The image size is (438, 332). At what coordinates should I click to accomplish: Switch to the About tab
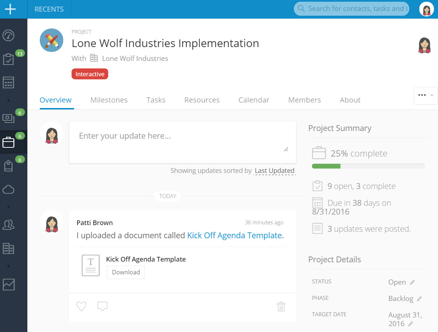click(350, 100)
